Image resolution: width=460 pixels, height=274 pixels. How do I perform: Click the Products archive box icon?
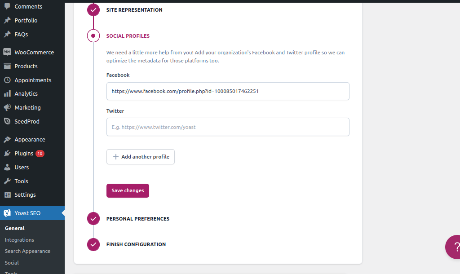(7, 66)
